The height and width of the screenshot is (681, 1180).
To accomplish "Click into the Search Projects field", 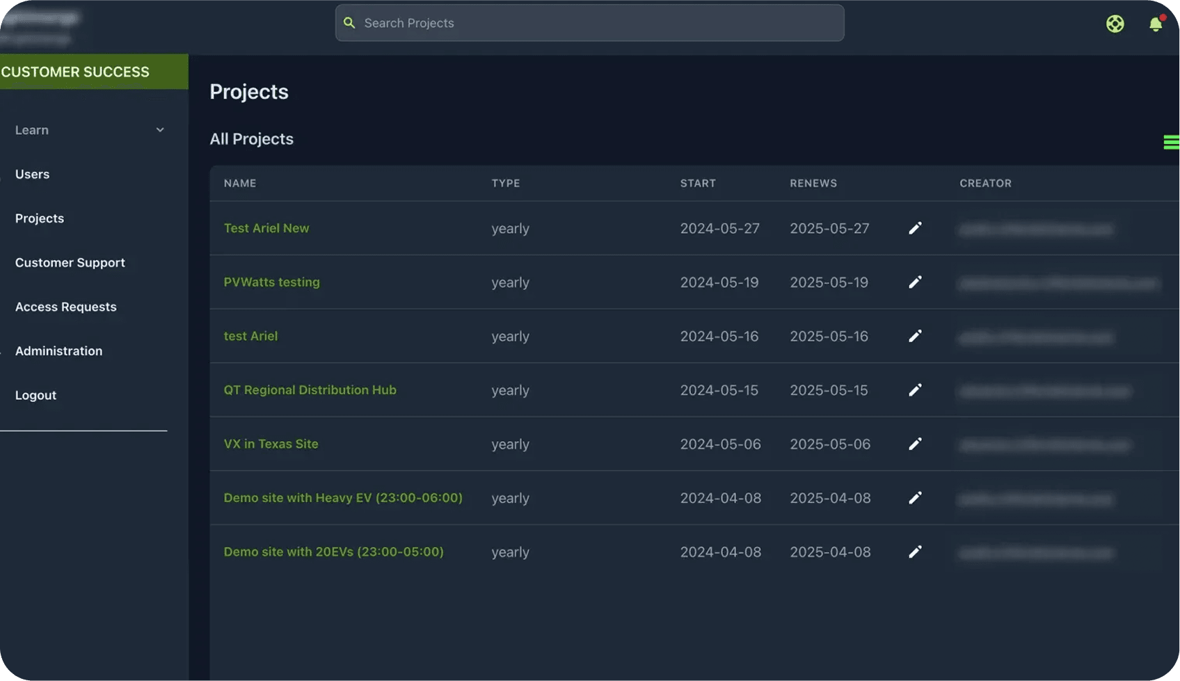I will click(x=598, y=23).
